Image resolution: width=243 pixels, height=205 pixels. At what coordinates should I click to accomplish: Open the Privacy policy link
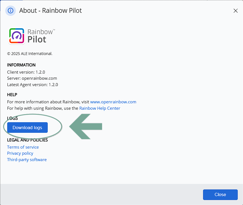point(20,153)
